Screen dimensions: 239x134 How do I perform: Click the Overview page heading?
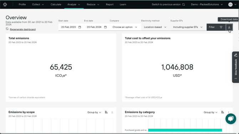coord(16,17)
